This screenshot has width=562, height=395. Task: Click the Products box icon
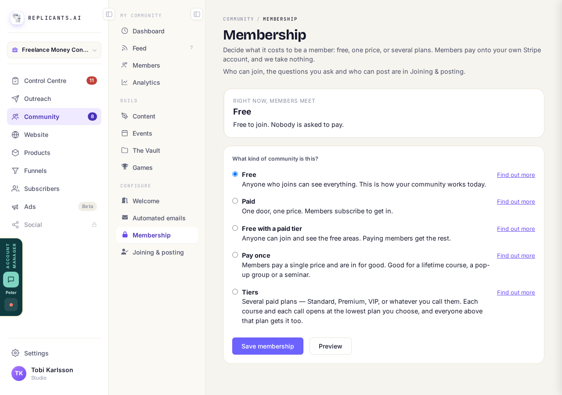click(15, 153)
